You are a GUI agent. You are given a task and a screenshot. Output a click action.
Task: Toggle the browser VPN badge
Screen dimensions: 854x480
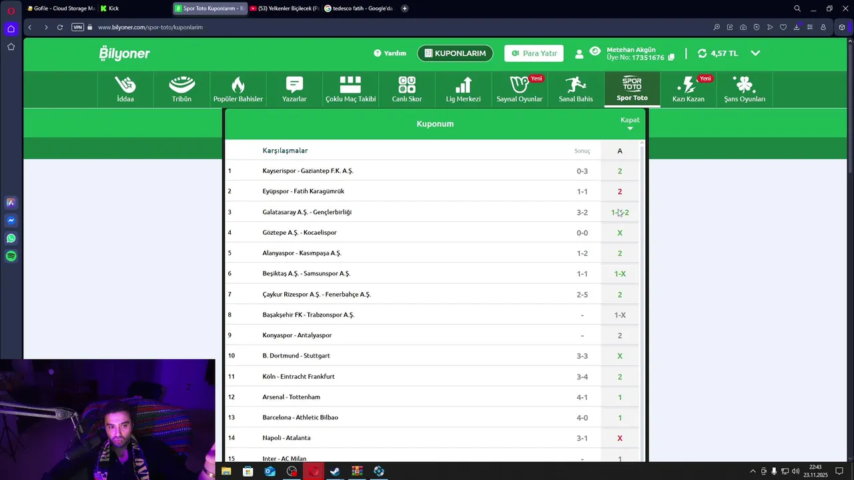77,27
